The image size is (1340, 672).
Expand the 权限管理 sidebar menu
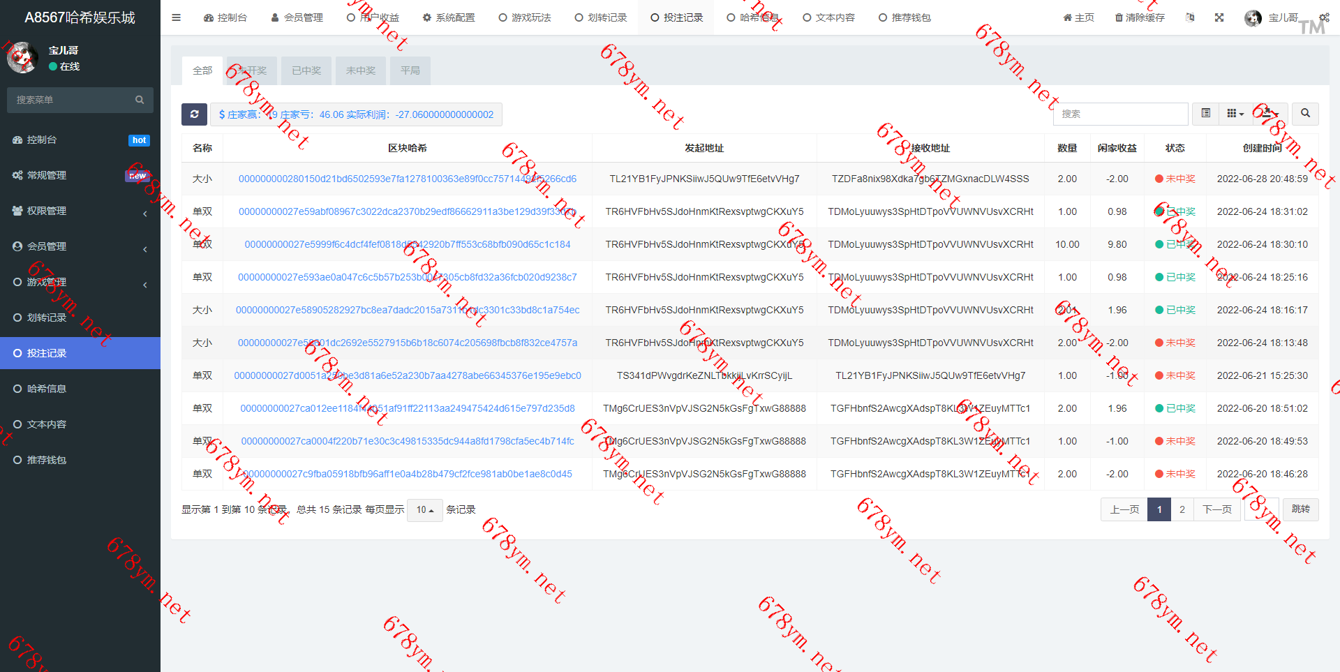click(80, 211)
